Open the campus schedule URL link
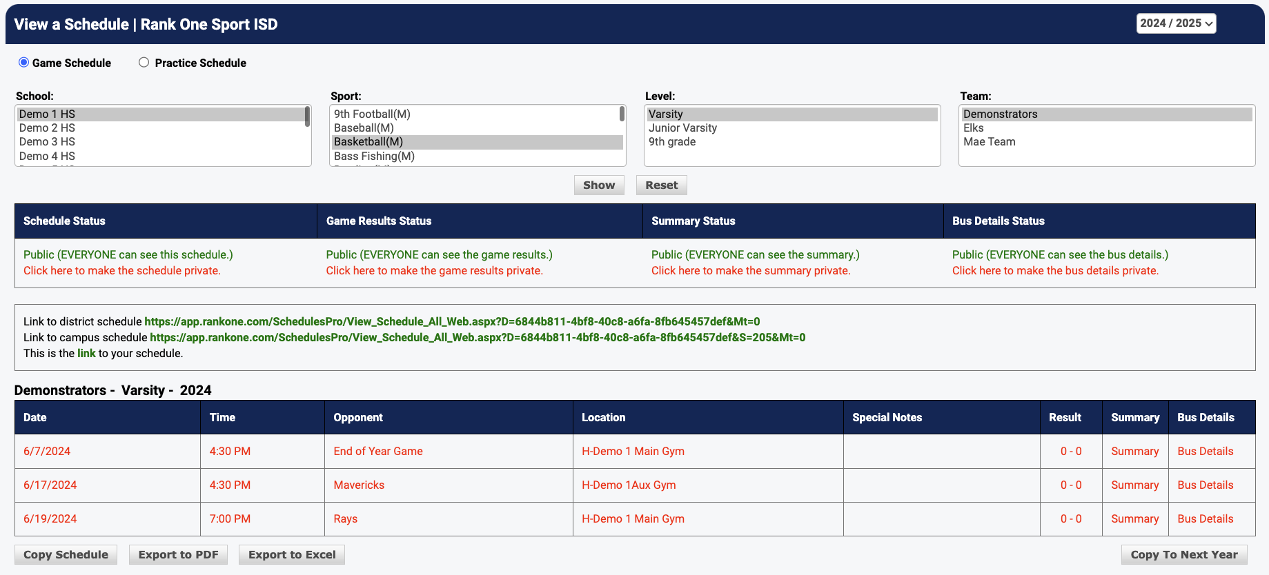 (x=478, y=337)
